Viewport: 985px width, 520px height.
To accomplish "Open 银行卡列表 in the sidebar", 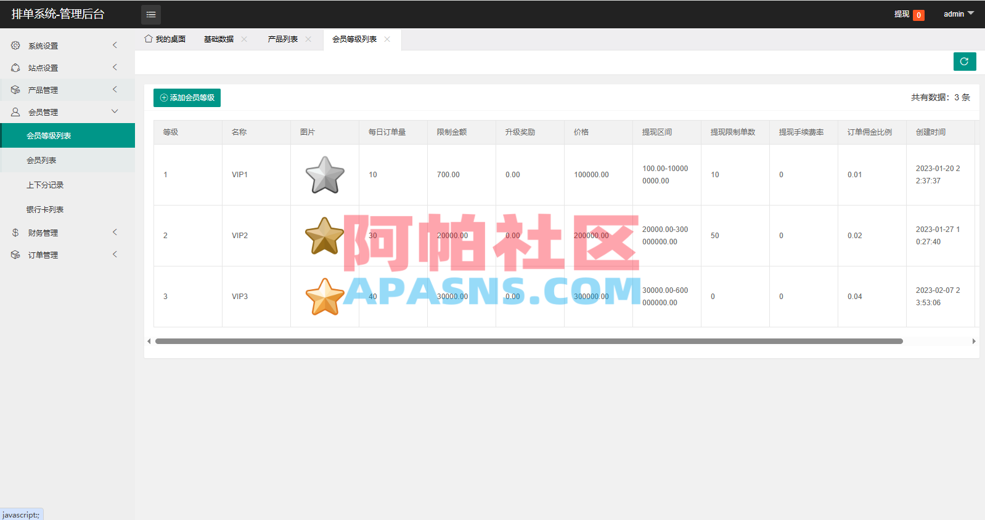I will point(68,209).
